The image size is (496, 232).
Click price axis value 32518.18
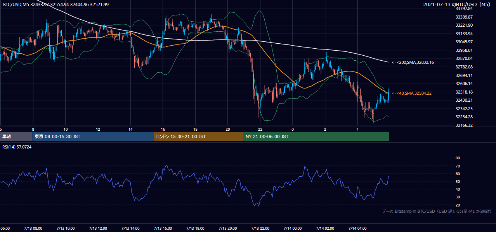coord(464,92)
